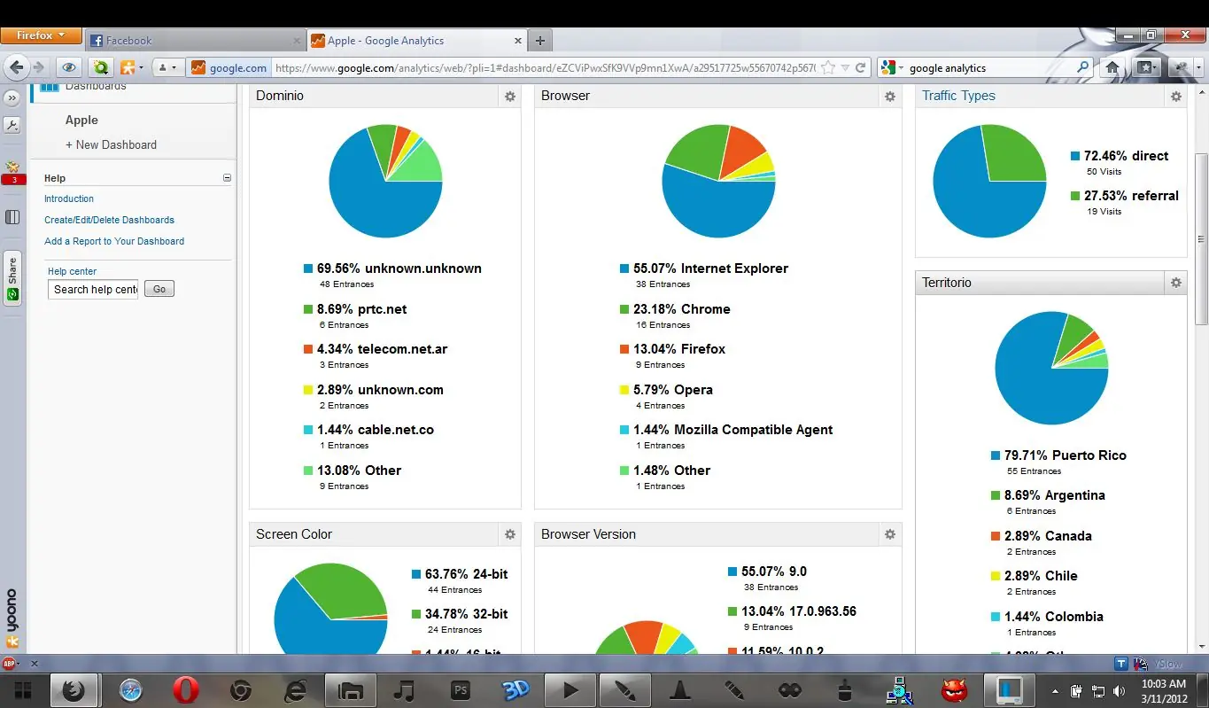Screen dimensions: 1209x708
Task: Open the Yoono notifications with red badge 3
Action: 13,173
